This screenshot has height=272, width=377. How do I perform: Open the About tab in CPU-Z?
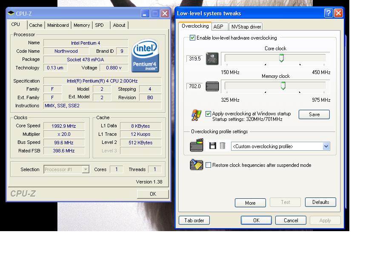119,25
